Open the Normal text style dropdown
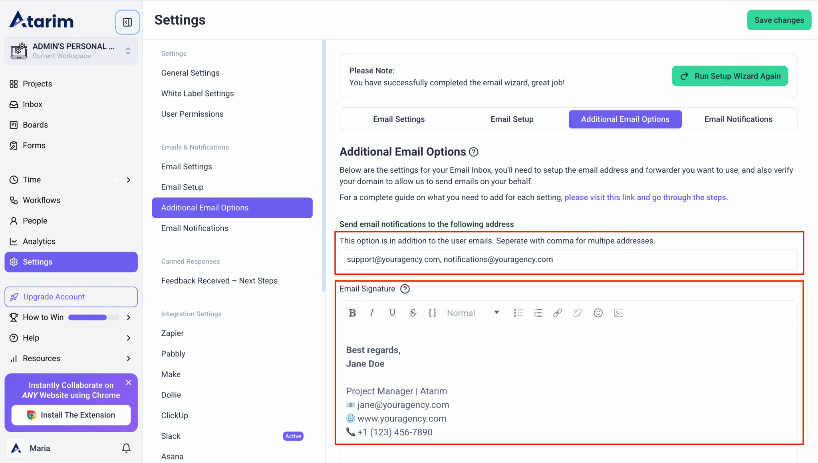818x463 pixels. click(473, 313)
